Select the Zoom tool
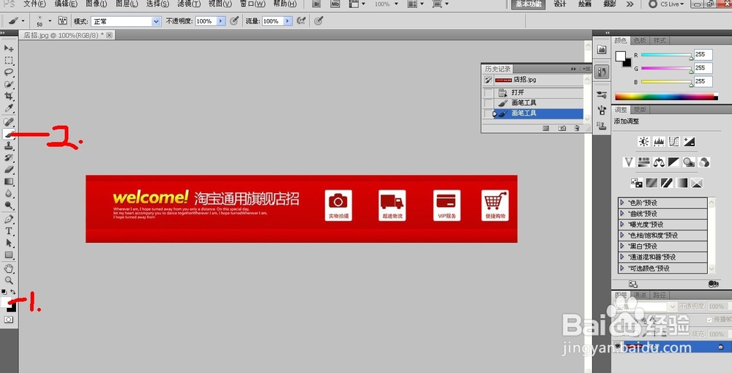Viewport: 732px width, 373px height. click(x=9, y=280)
